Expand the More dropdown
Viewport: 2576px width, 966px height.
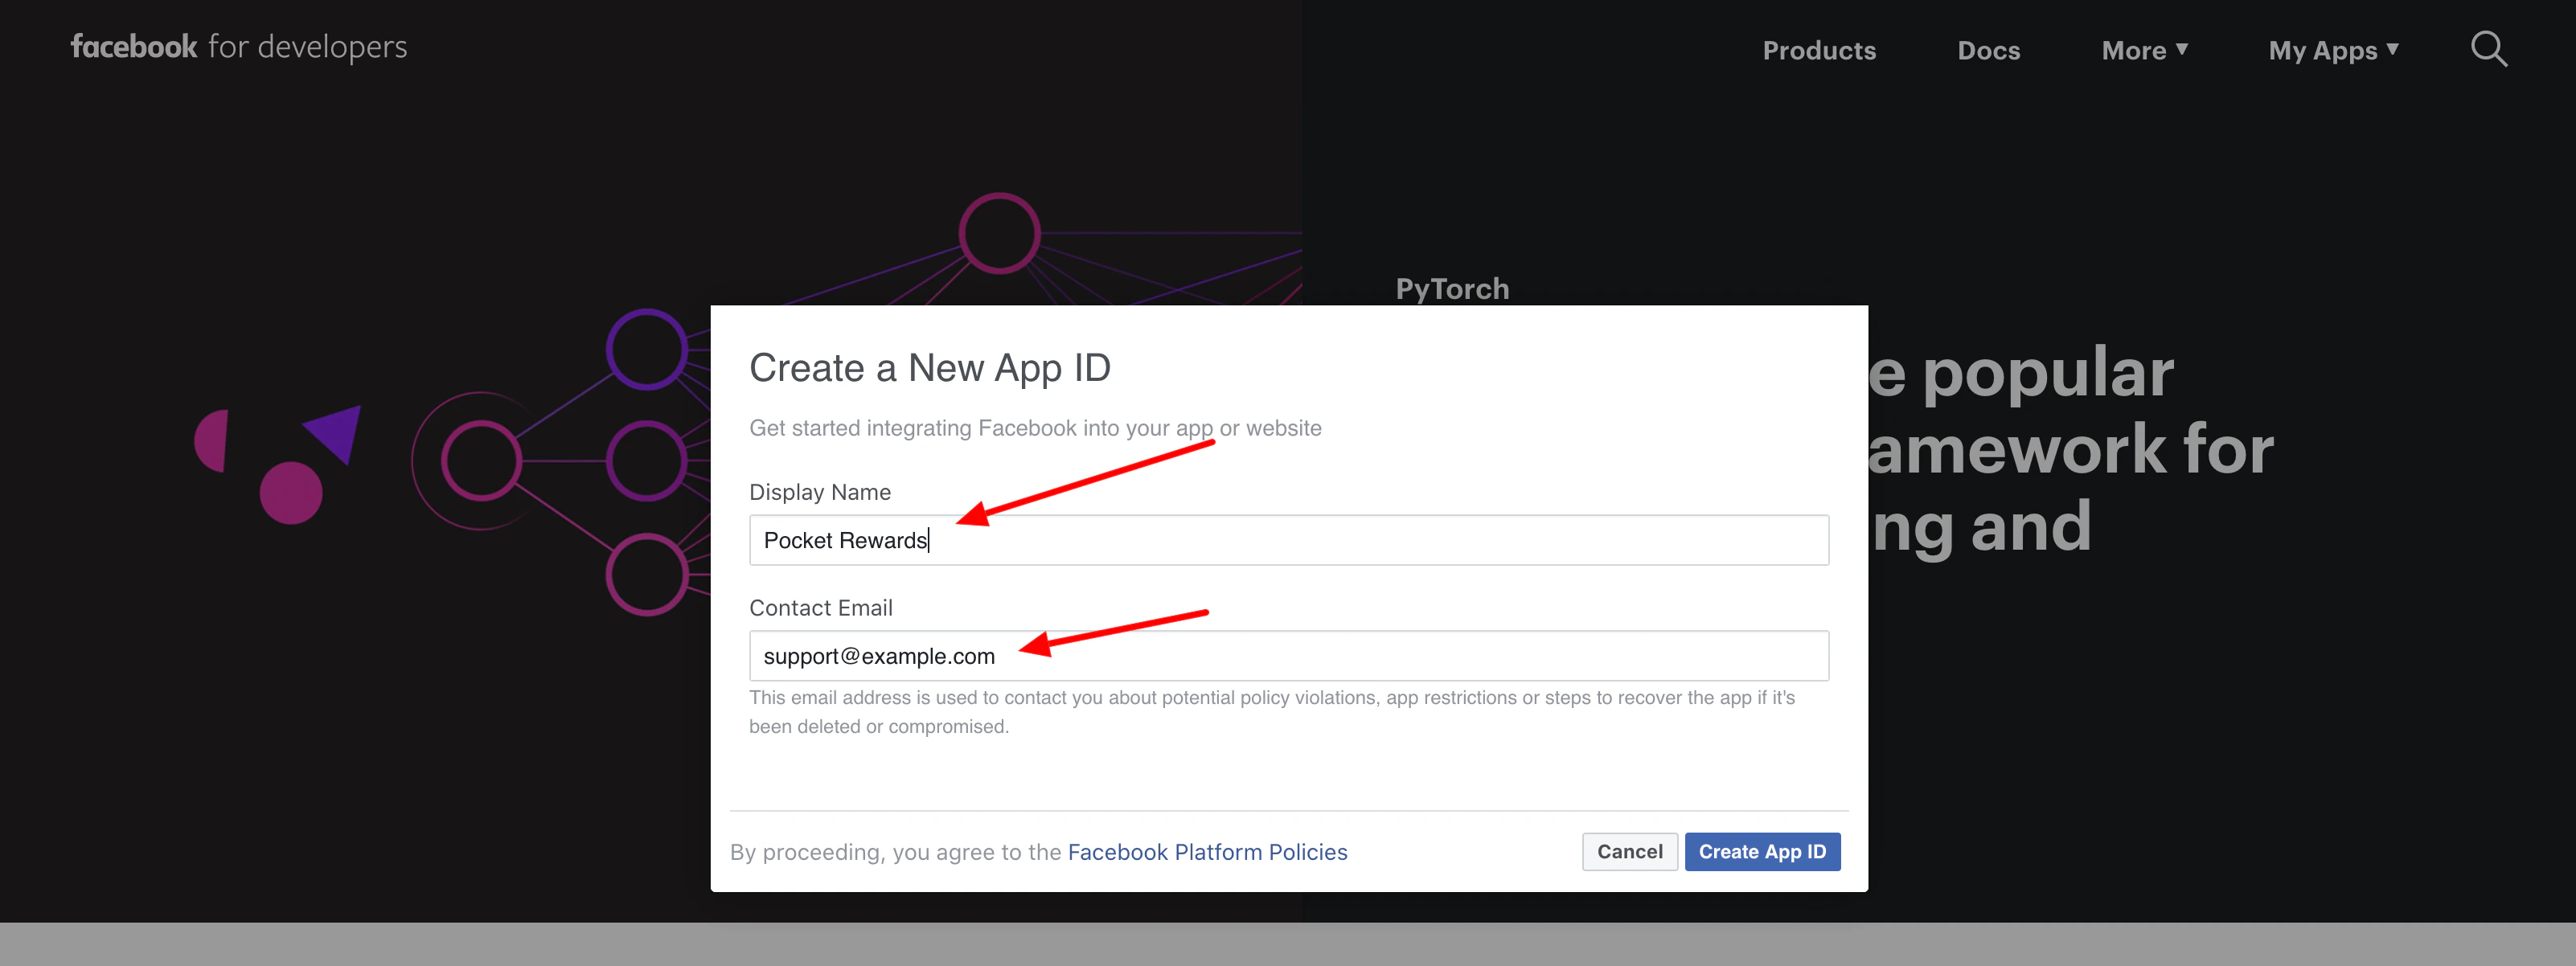pyautogui.click(x=2144, y=50)
